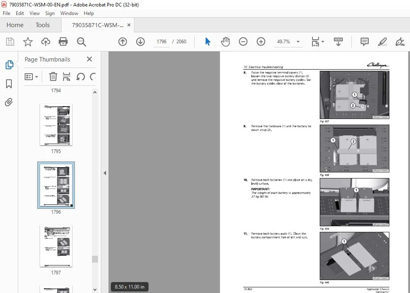This screenshot has width=410, height=293.
Task: Click the 49.7% zoom value field
Action: point(284,42)
